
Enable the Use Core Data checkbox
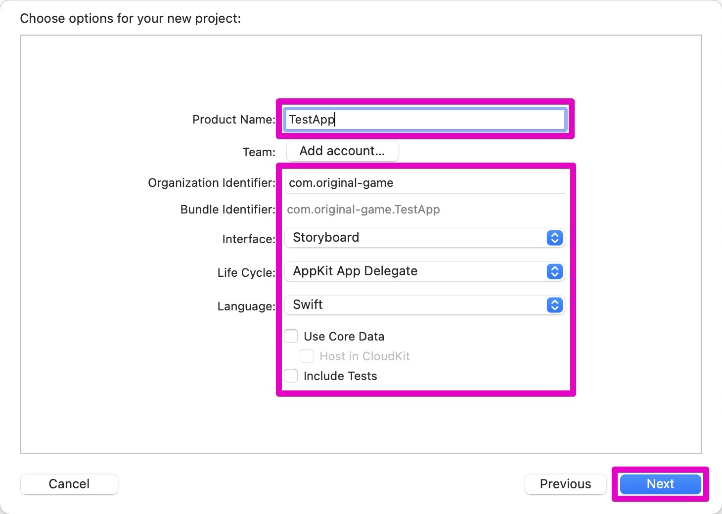[x=291, y=337]
